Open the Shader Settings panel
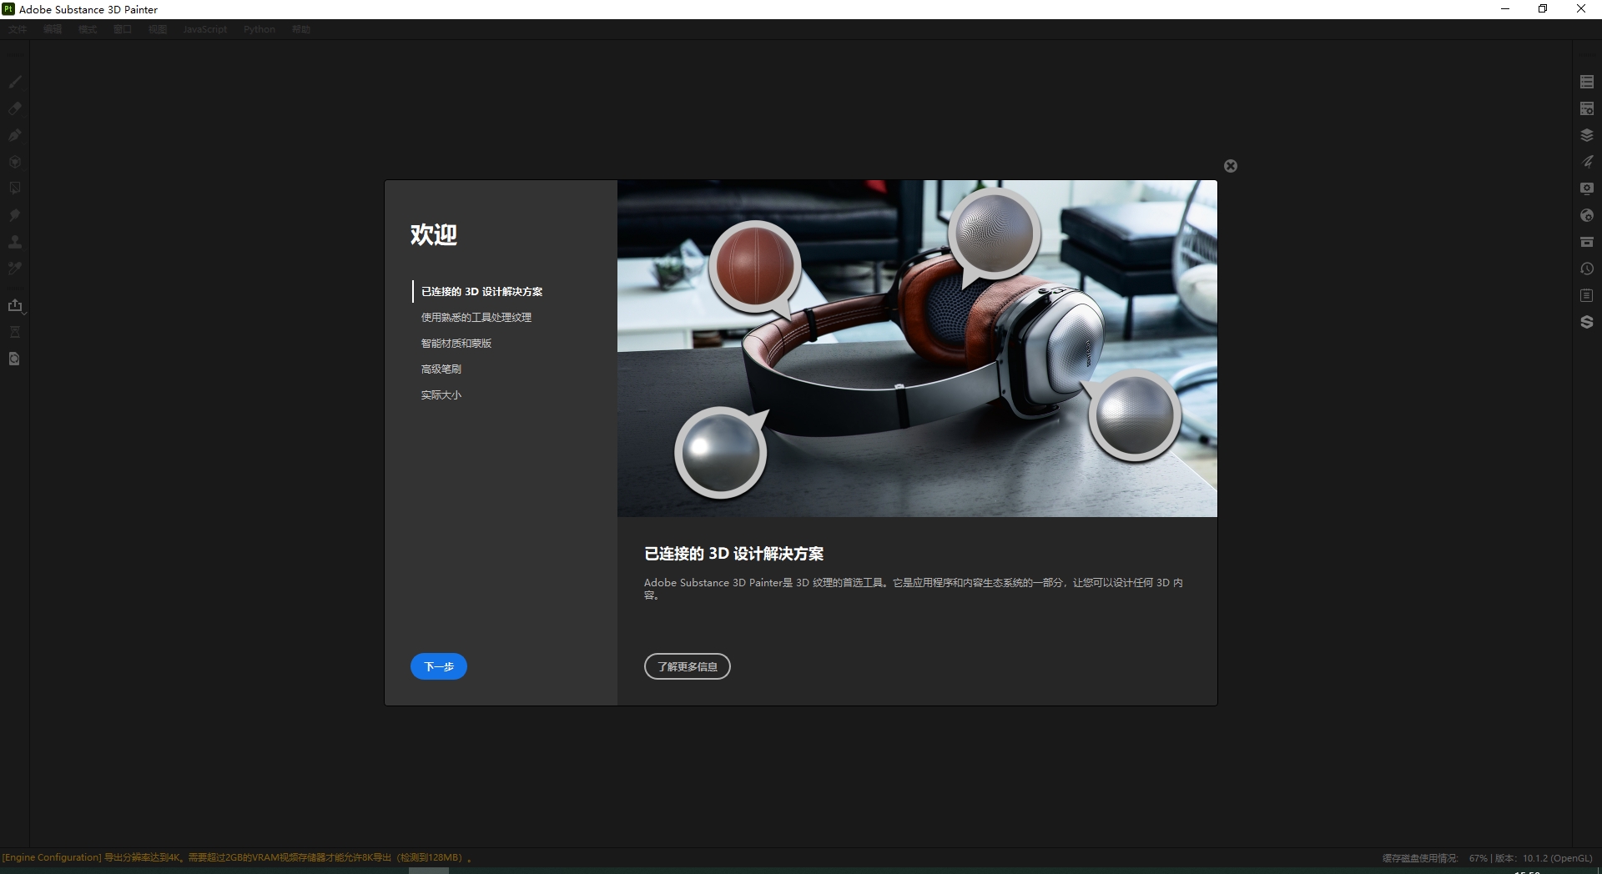Screen dimensions: 1602x874 coord(1588,161)
